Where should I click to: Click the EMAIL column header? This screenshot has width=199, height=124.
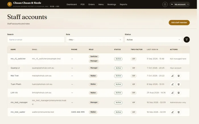pyautogui.click(x=35, y=50)
